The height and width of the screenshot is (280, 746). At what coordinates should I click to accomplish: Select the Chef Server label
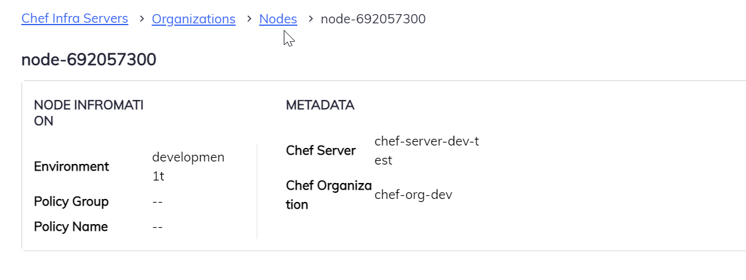(x=321, y=150)
